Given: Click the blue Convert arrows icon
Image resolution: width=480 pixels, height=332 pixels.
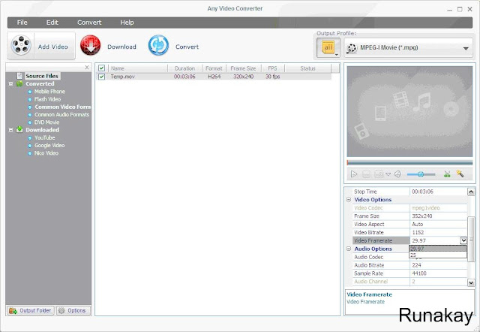Looking at the screenshot, I should [158, 45].
